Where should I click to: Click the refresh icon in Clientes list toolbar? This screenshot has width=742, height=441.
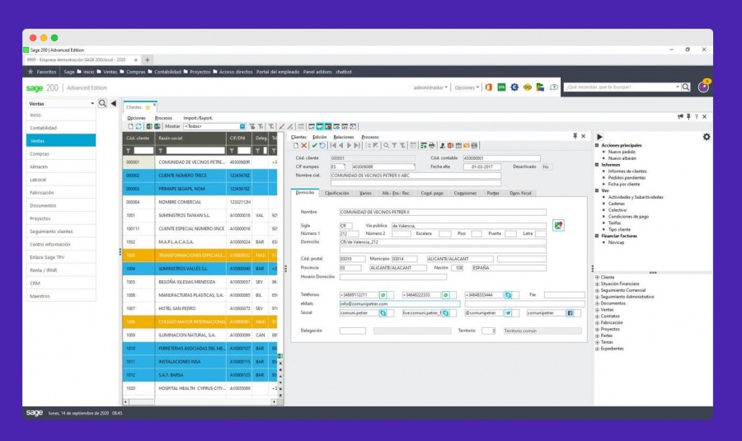tap(139, 127)
